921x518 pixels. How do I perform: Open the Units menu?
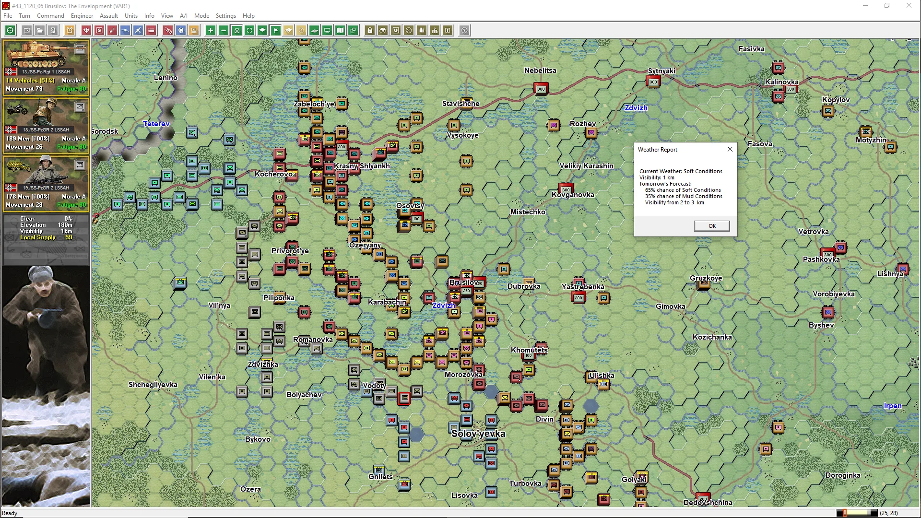[x=131, y=16]
